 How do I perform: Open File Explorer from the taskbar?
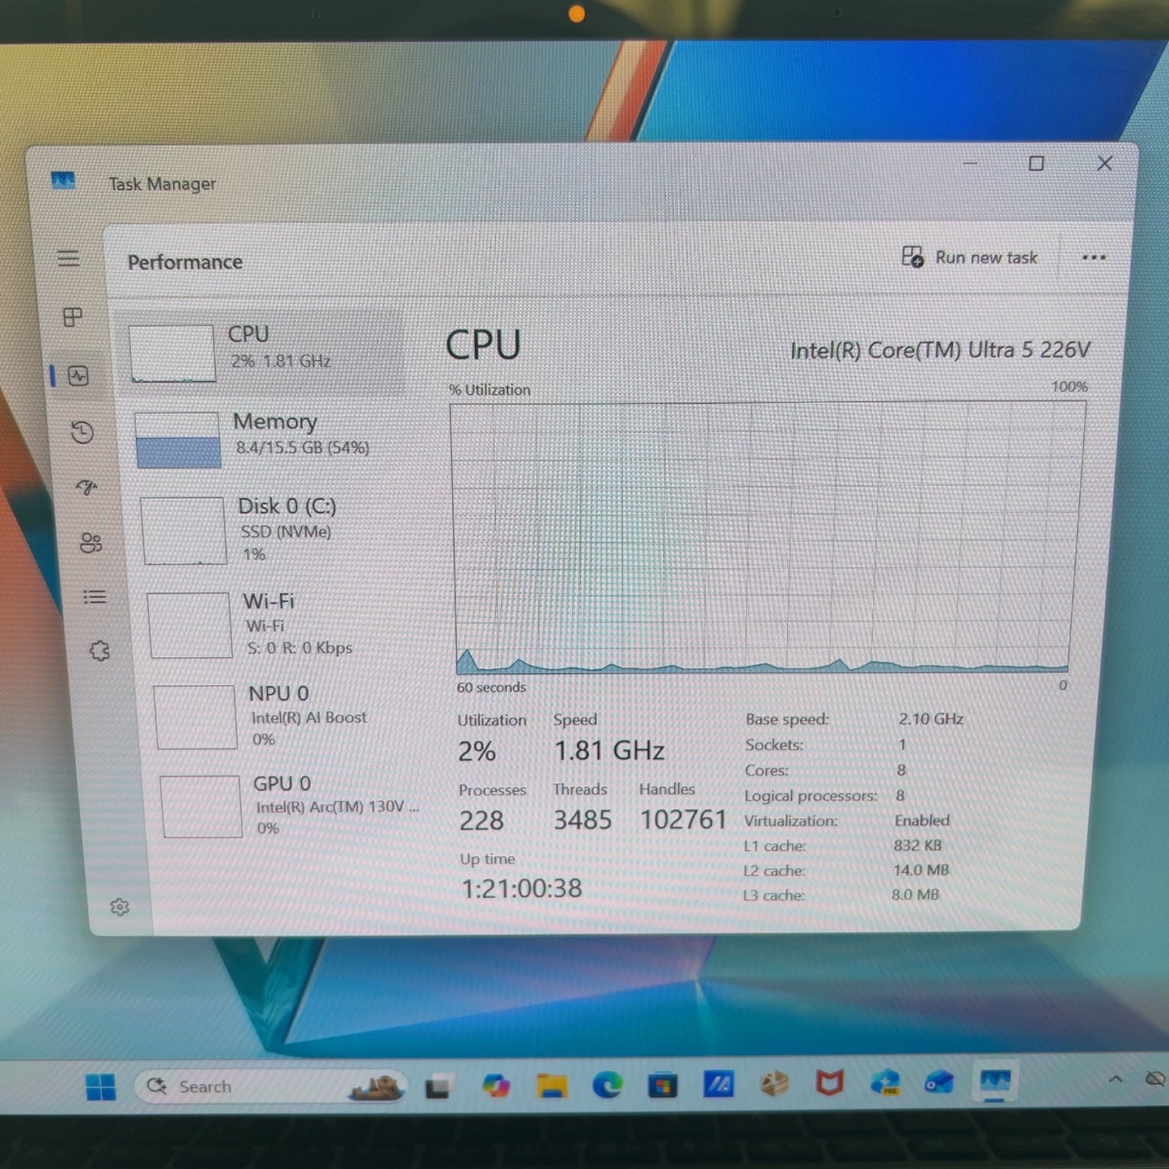click(x=552, y=1086)
